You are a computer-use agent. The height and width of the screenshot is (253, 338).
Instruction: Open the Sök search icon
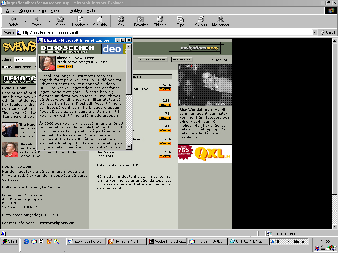[121, 19]
